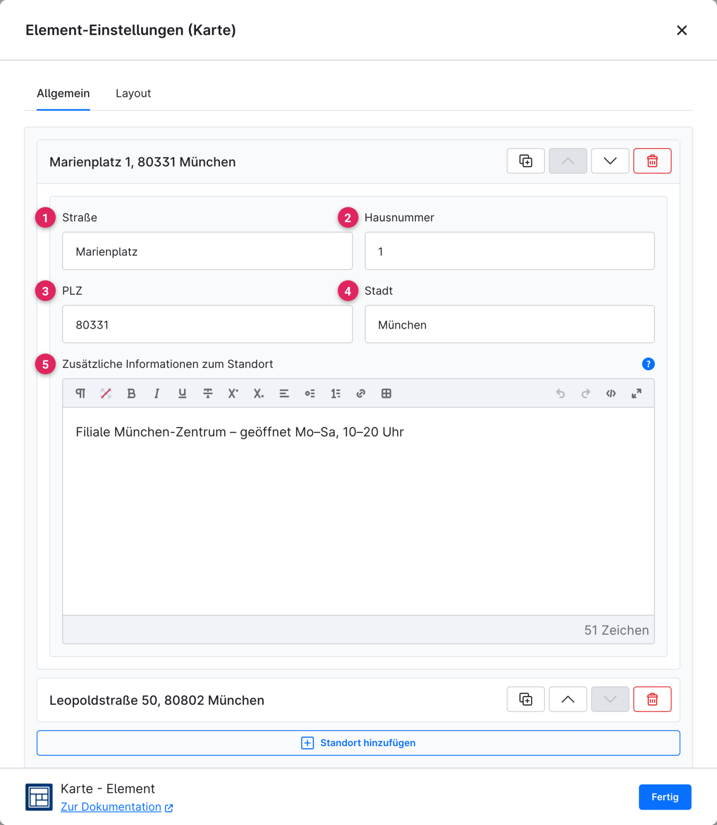Expand editor to fullscreen mode

(x=636, y=393)
